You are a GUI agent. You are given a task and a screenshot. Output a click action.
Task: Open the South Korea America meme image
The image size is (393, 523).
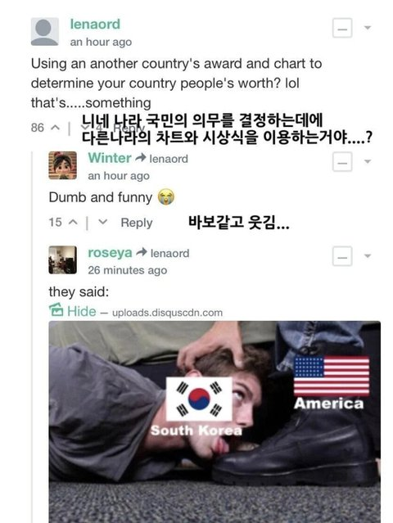pyautogui.click(x=215, y=422)
